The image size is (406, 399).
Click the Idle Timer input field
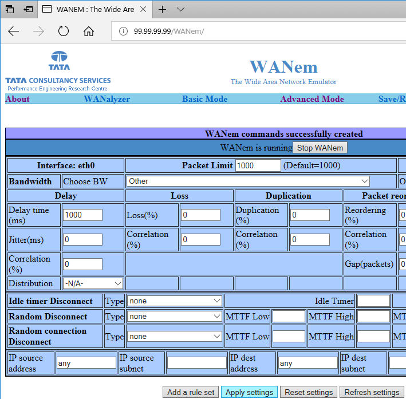(373, 301)
